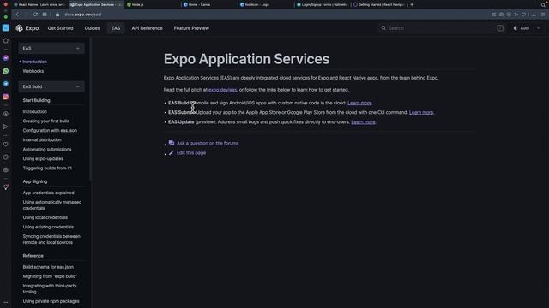549x308 pixels.
Task: Open Guides in Expo nav
Action: coord(92,28)
